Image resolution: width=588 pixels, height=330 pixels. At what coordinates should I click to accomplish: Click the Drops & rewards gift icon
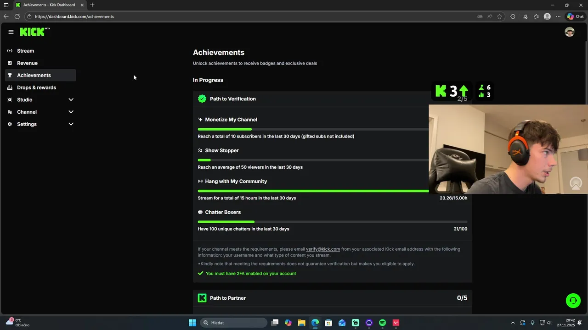click(x=10, y=88)
